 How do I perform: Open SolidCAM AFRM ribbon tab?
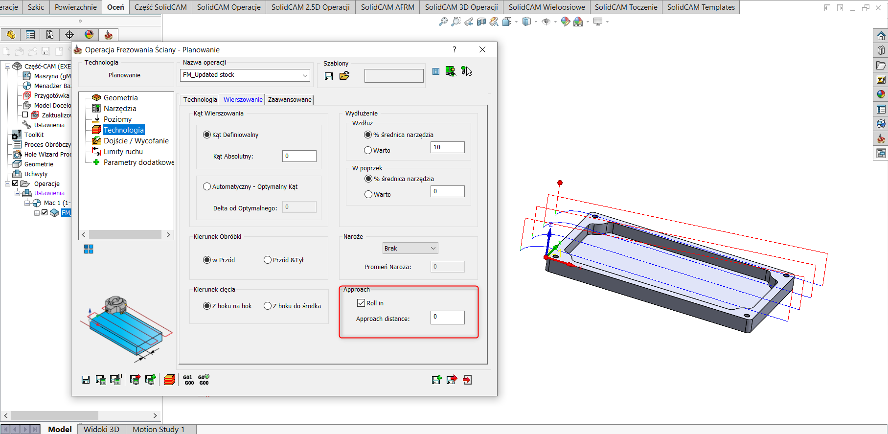pos(387,7)
